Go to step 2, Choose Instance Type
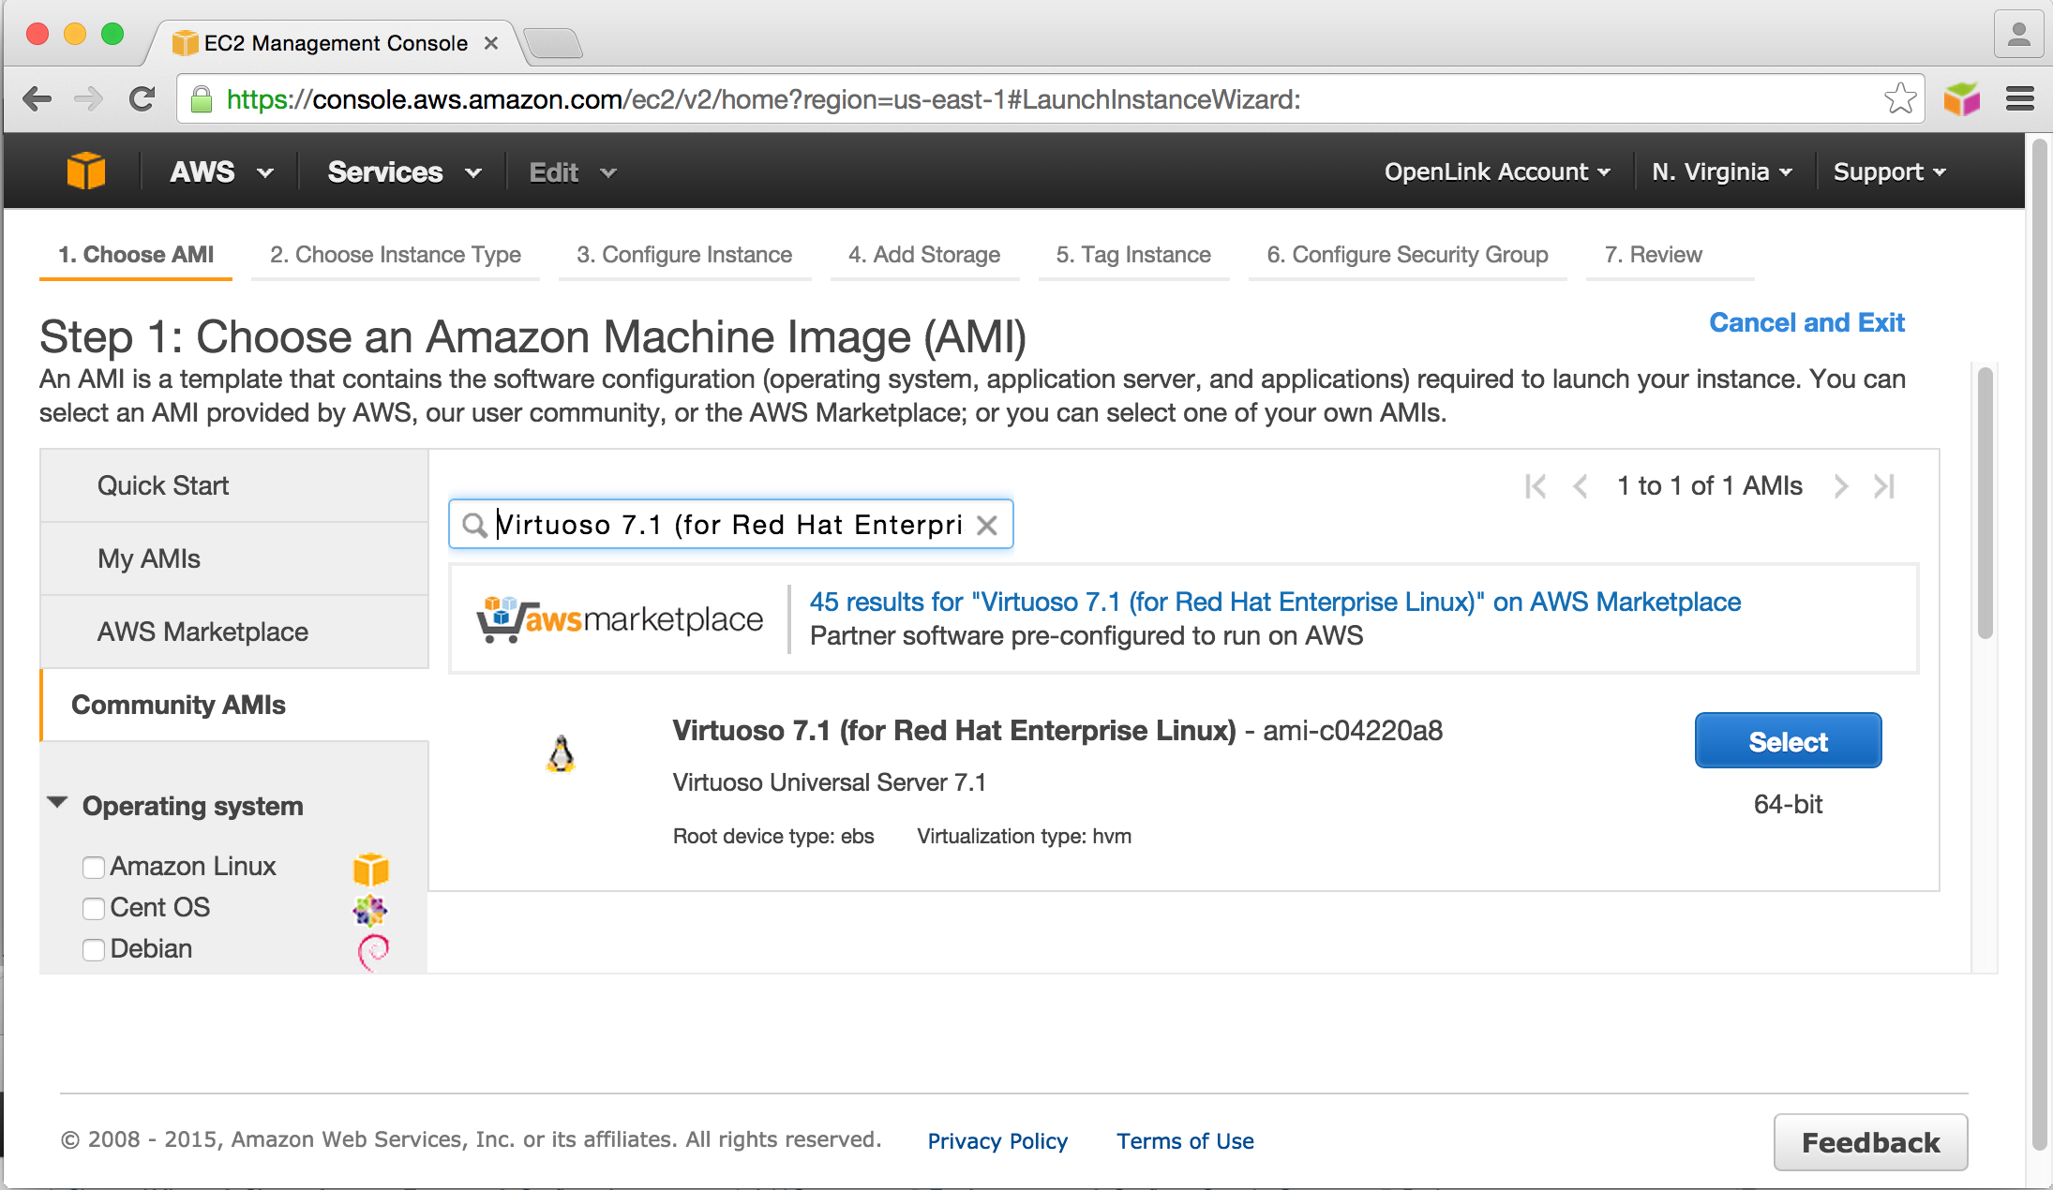This screenshot has height=1190, width=2053. 395,255
